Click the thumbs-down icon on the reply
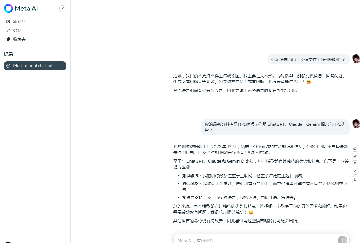The width and height of the screenshot is (362, 243). [355, 156]
